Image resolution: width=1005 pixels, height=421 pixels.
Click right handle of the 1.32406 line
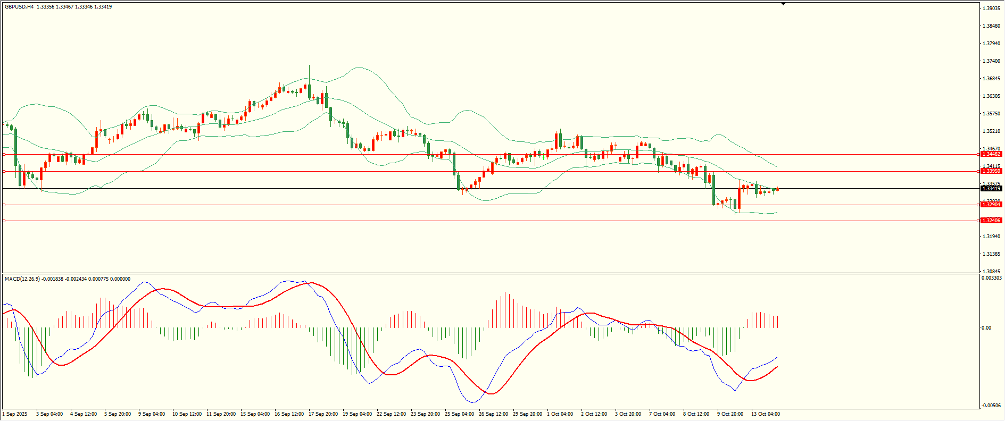(978, 221)
